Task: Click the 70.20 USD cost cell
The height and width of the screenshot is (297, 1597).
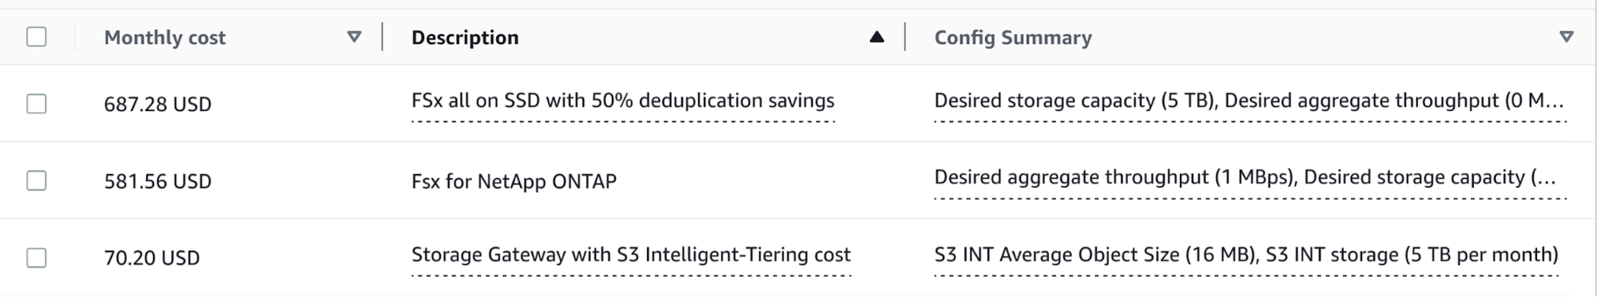Action: coord(152,259)
